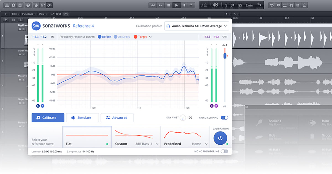Switch to the Simulate tab
The width and height of the screenshot is (332, 174).
pyautogui.click(x=82, y=118)
